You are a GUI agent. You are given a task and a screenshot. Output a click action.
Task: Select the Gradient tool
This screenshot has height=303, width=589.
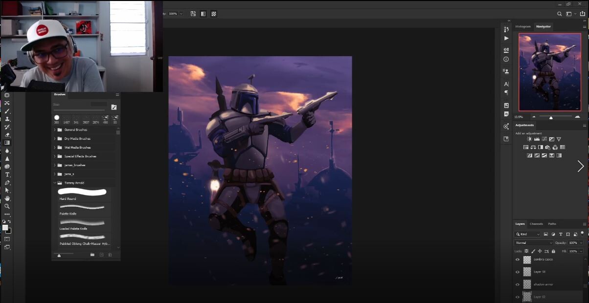(x=7, y=143)
